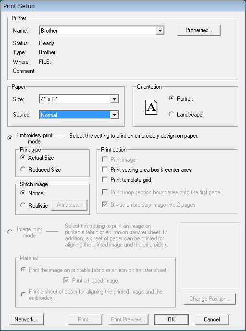246x331 pixels.
Task: Open the printer Name dropdown
Action: click(160, 31)
